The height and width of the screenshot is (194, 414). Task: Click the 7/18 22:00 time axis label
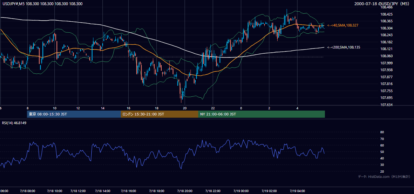[213, 191]
